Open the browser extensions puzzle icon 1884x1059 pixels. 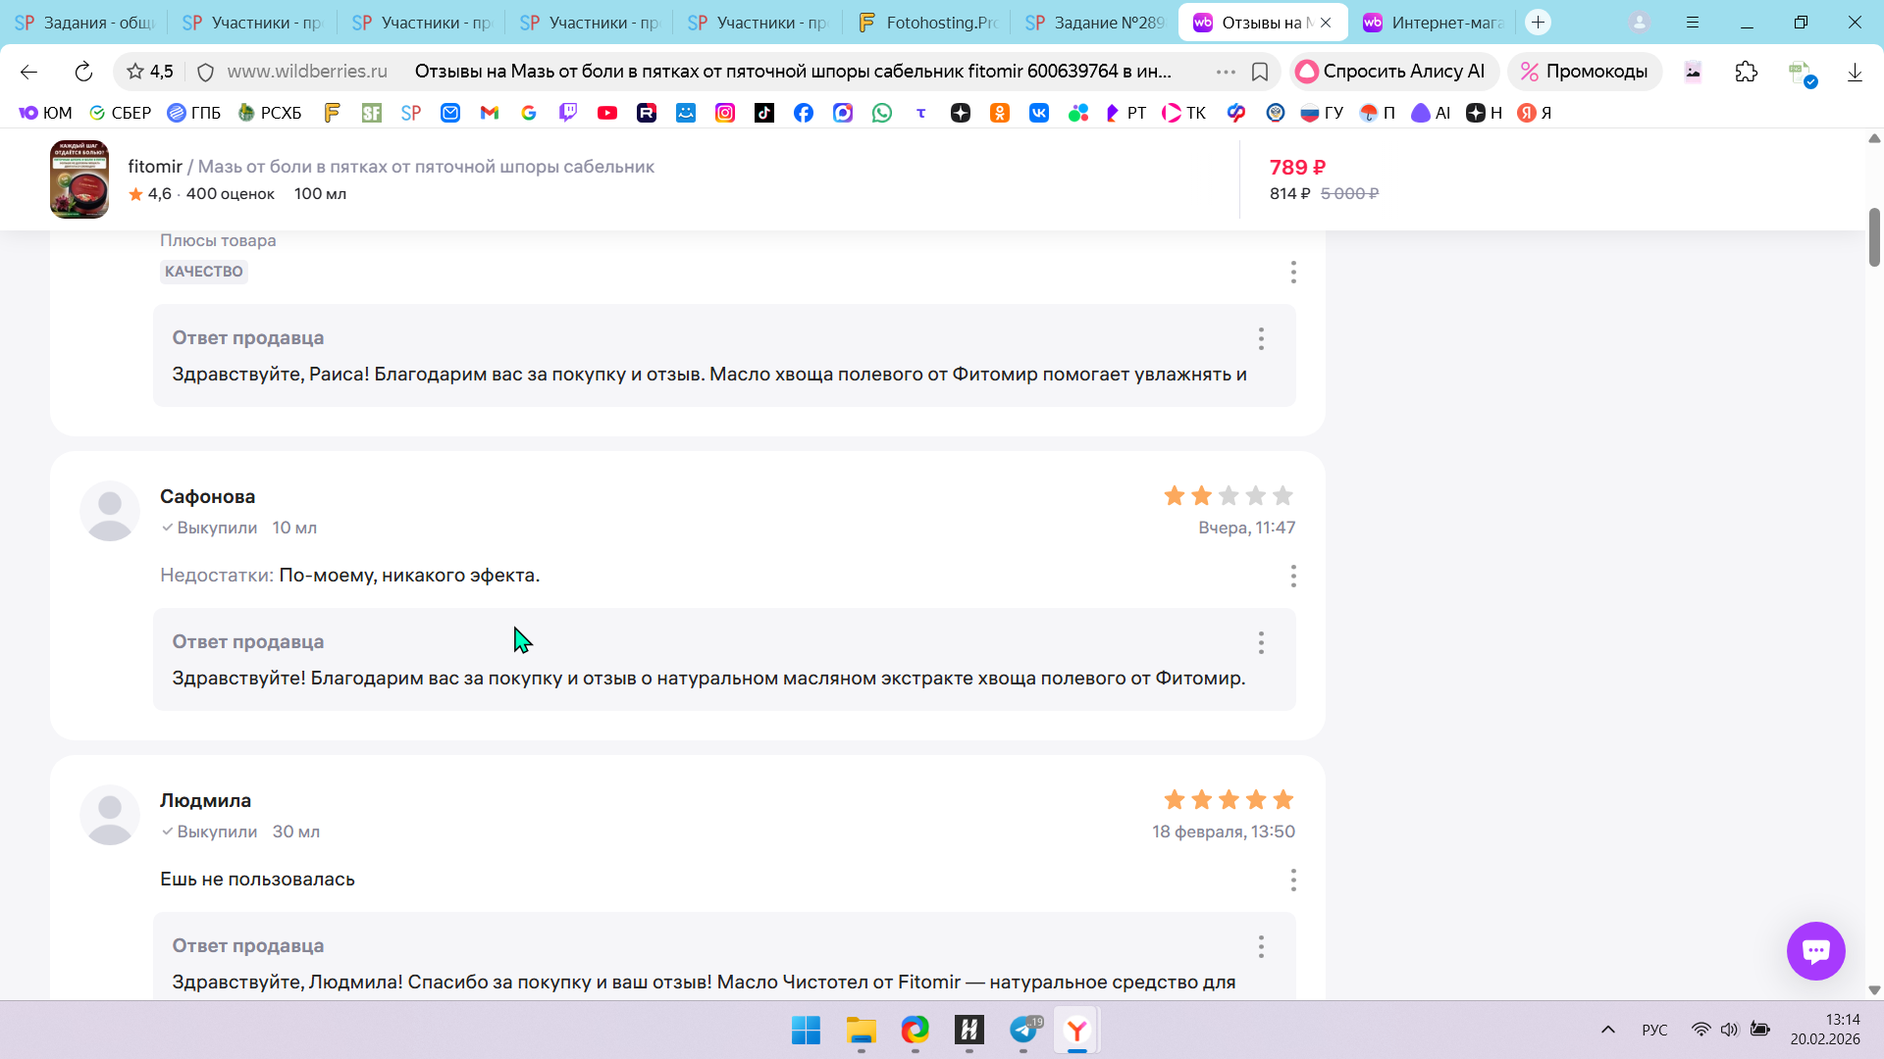pos(1746,72)
